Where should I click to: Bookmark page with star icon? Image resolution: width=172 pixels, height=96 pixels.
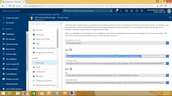[x=157, y=6]
